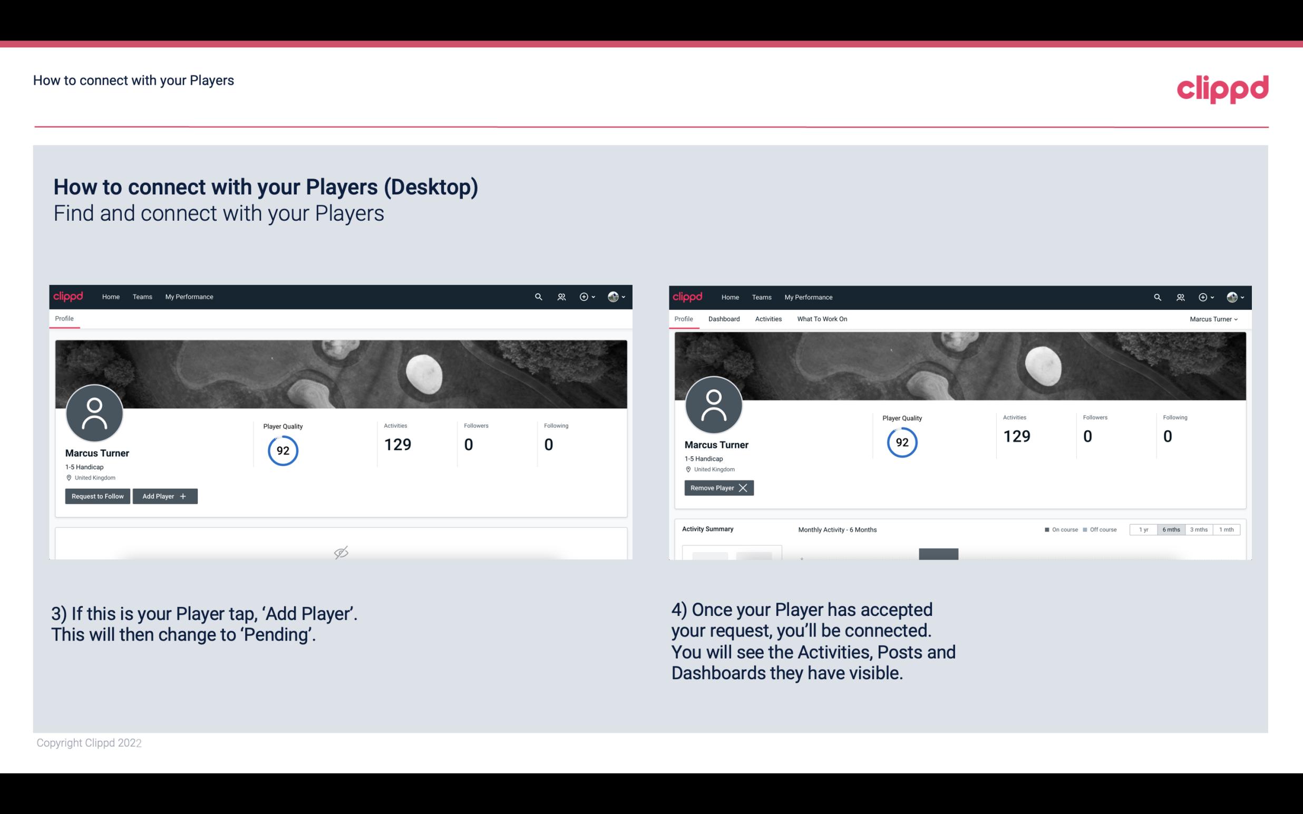Image resolution: width=1303 pixels, height=814 pixels.
Task: Select the 1 year activity timeframe option
Action: [x=1143, y=529]
